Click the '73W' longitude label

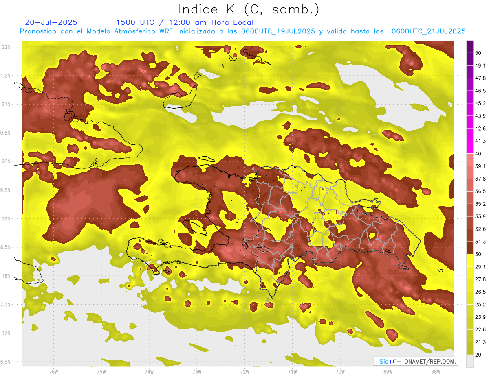197,371
